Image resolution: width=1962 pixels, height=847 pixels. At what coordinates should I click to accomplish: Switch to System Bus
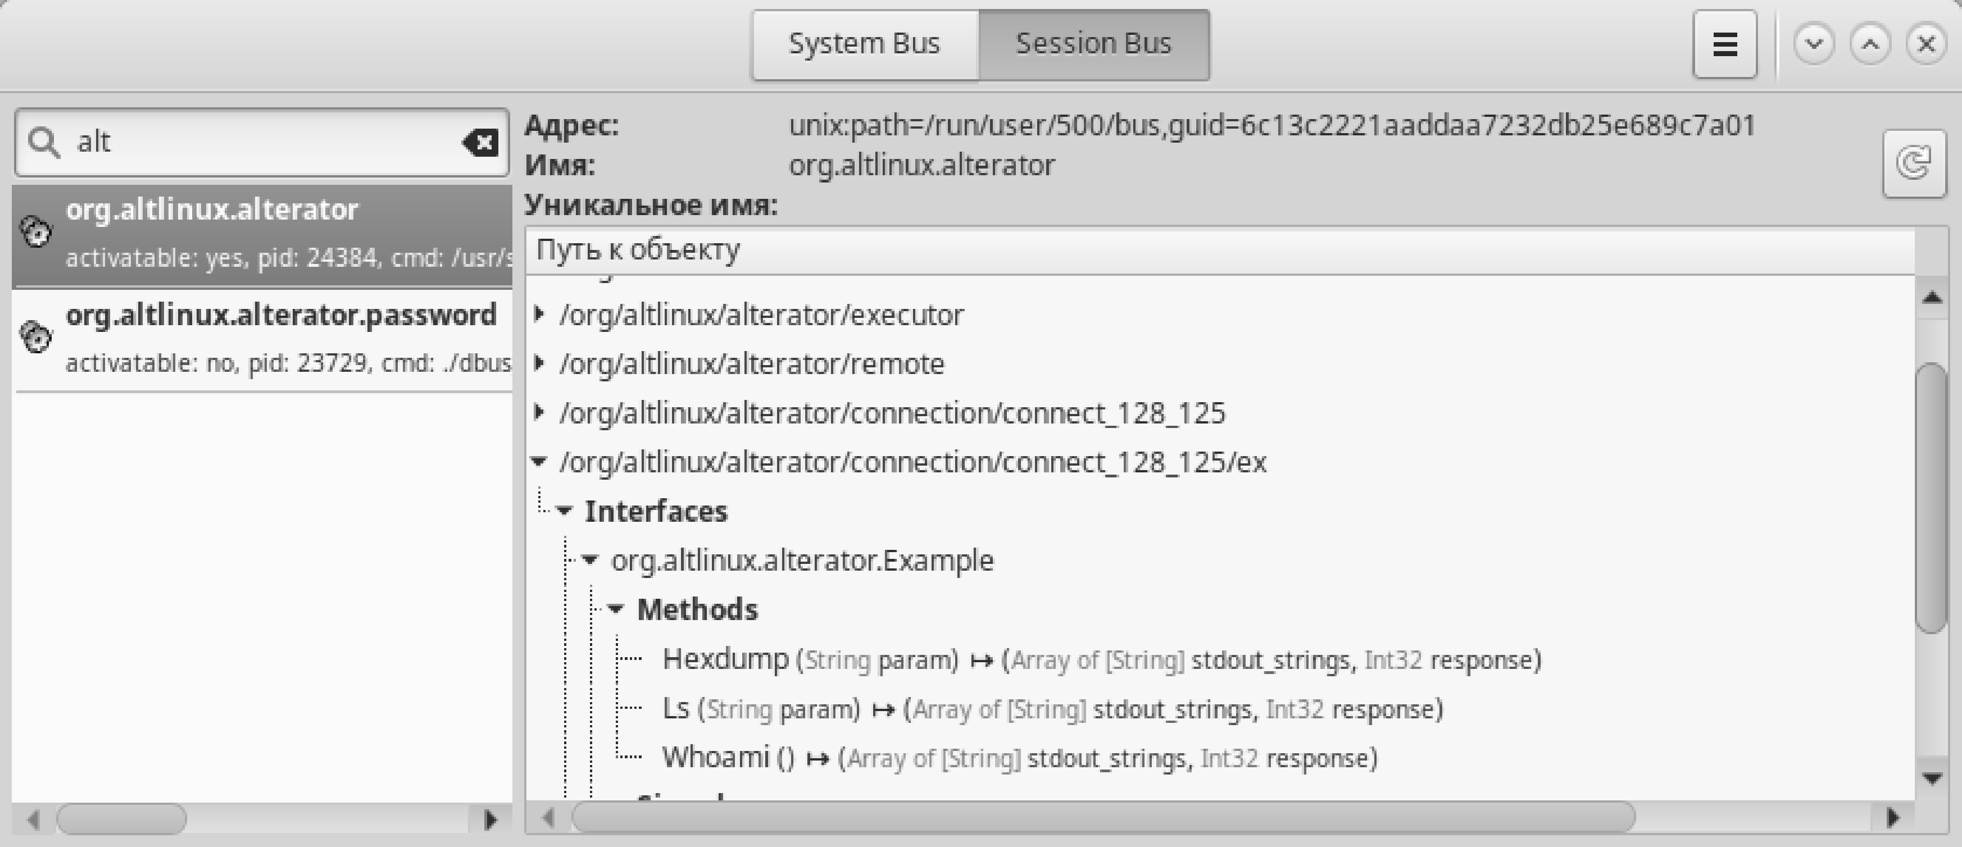(865, 44)
